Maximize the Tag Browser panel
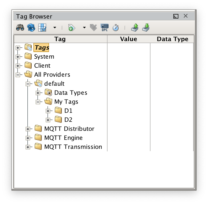The image size is (208, 204). click(176, 16)
